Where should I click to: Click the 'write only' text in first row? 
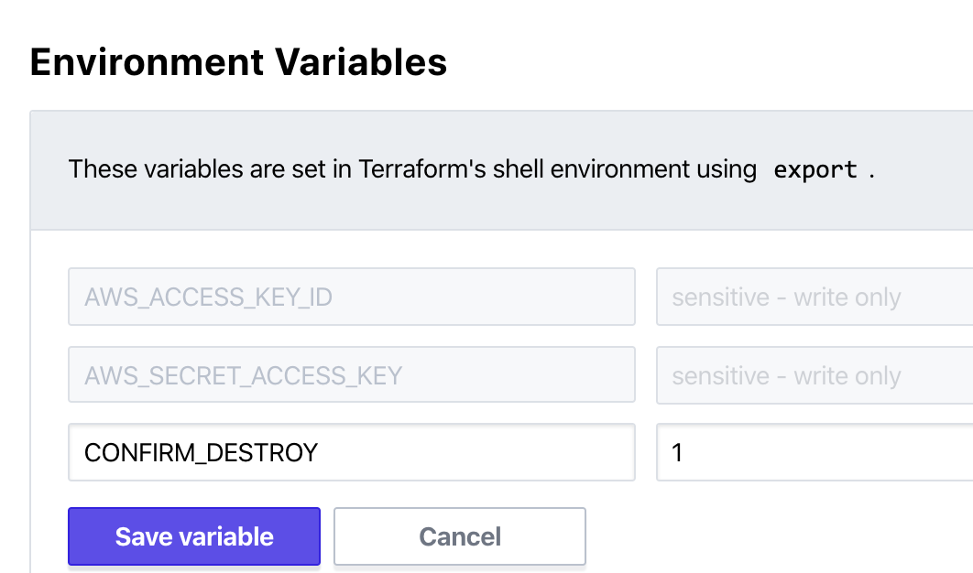coord(847,297)
